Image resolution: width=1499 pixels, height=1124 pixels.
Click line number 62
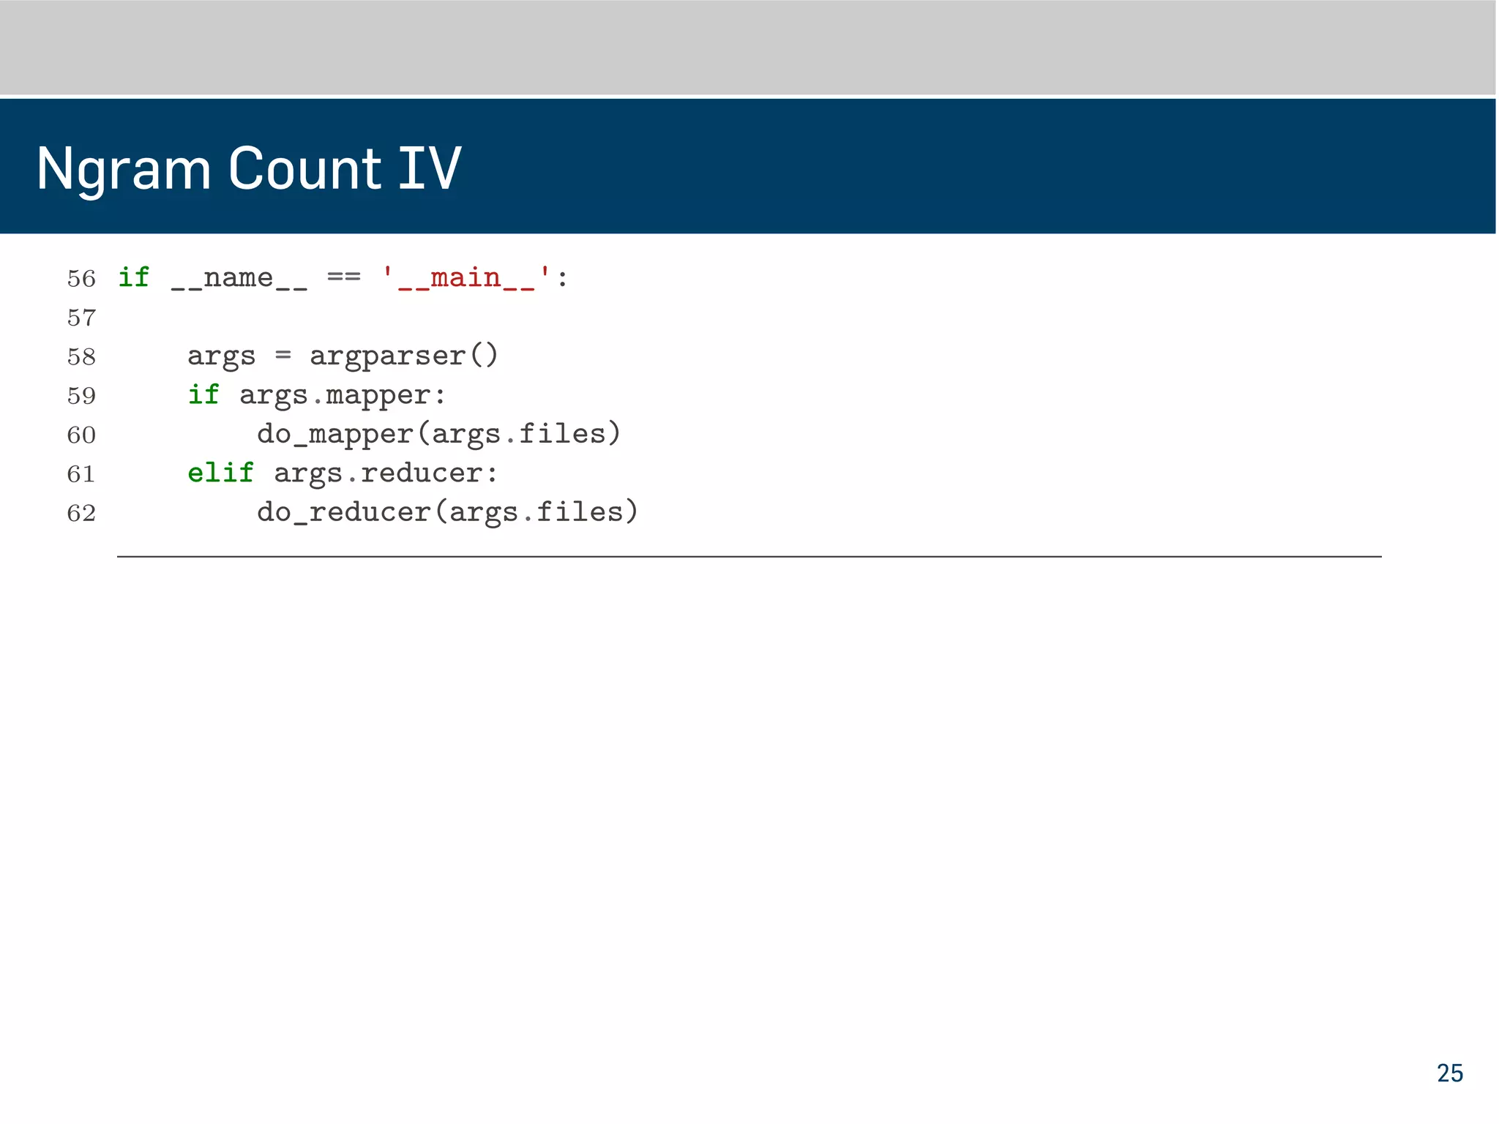[x=81, y=513]
